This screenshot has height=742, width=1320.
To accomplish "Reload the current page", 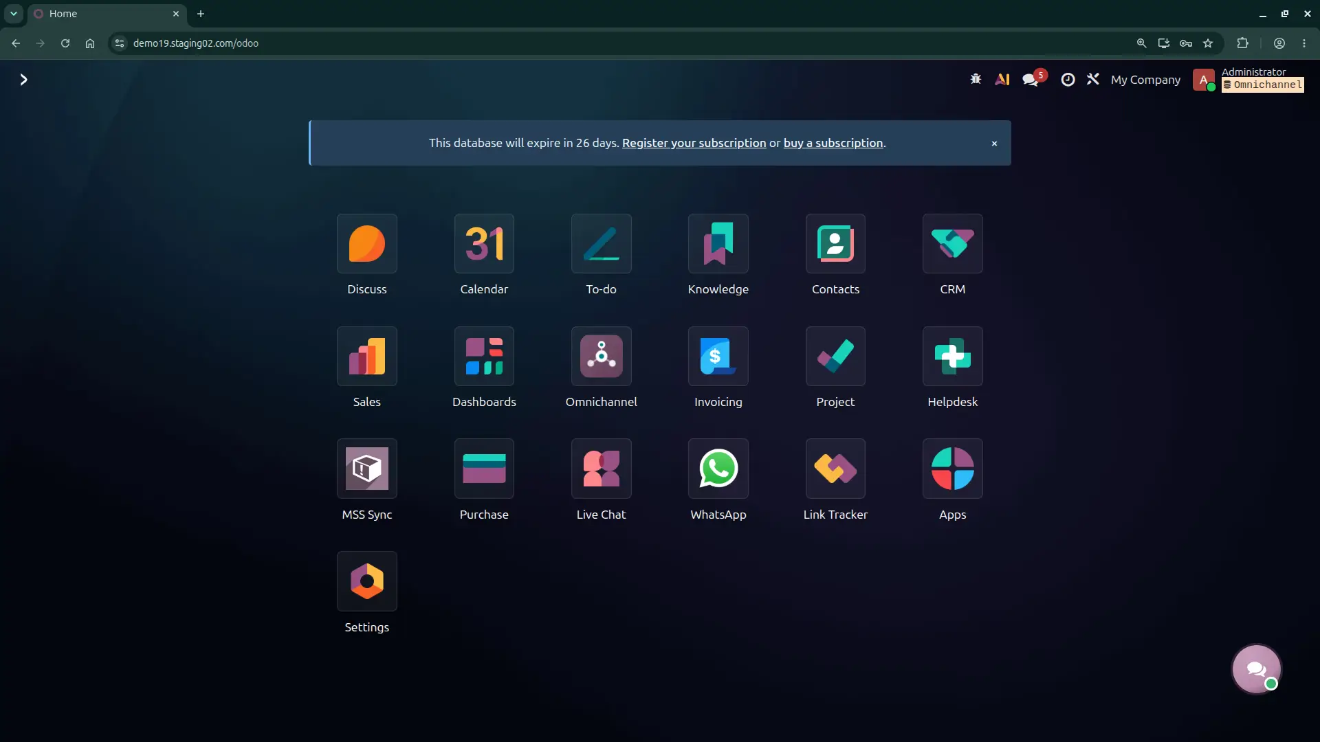I will [65, 43].
